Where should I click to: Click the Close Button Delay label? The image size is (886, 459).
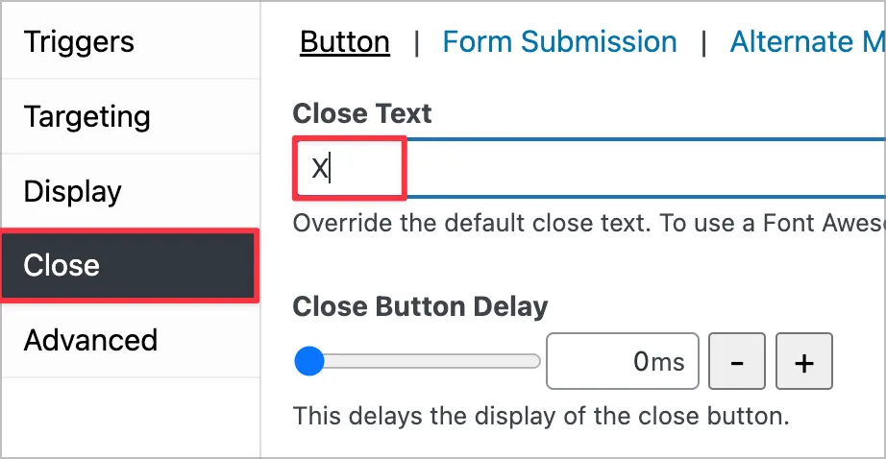[x=420, y=306]
